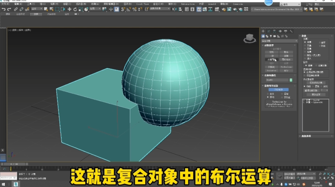Click the Align tool icon
Screen dimensions: 335x187
[x=180, y=9]
